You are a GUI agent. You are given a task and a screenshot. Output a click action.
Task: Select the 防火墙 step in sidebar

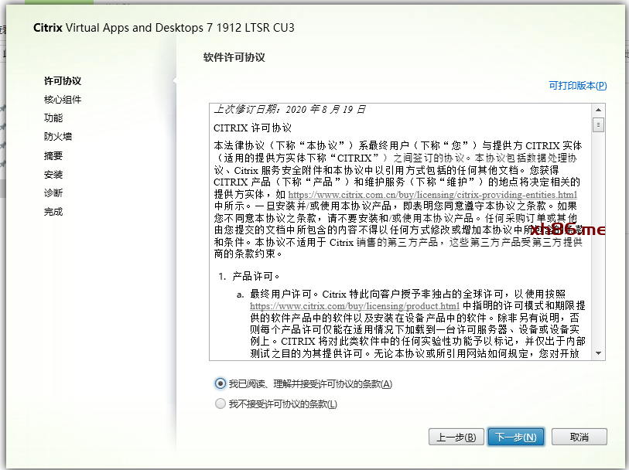58,137
